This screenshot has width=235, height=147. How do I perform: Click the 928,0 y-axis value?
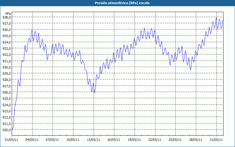click(x=6, y=80)
